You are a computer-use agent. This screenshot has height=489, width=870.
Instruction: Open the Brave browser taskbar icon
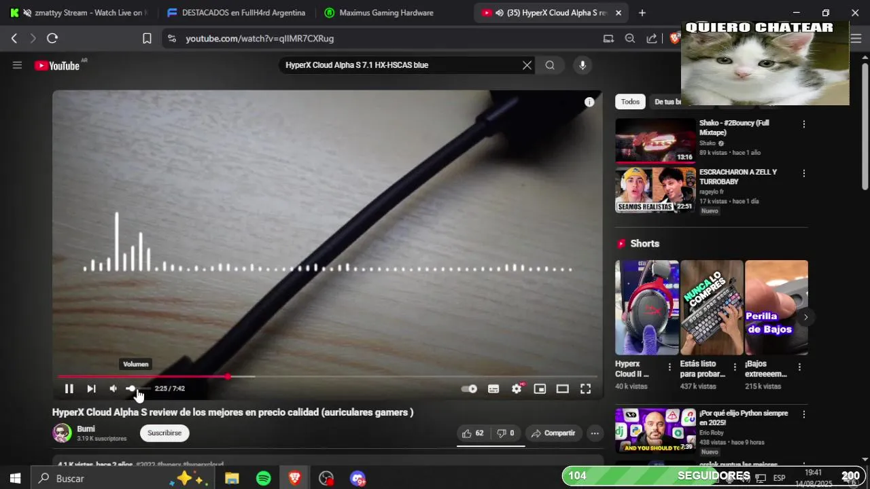click(x=295, y=479)
